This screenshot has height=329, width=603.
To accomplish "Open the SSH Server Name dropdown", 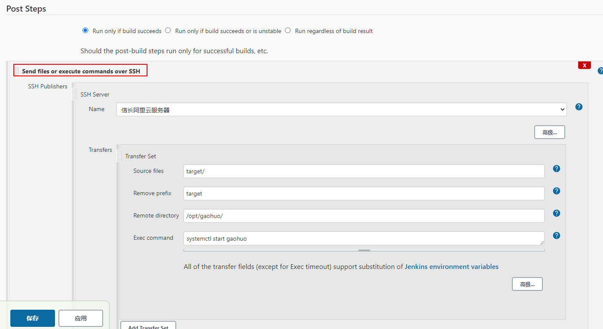I will tap(342, 110).
